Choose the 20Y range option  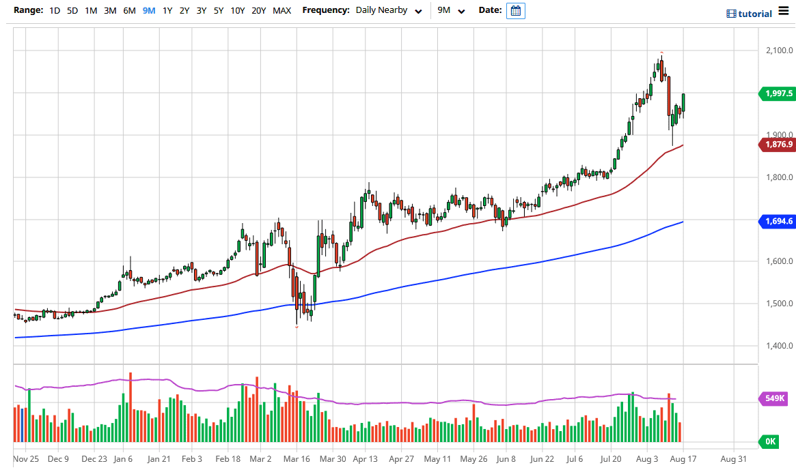click(259, 11)
